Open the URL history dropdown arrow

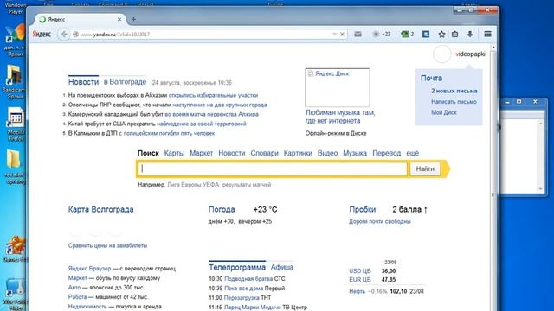(x=334, y=35)
